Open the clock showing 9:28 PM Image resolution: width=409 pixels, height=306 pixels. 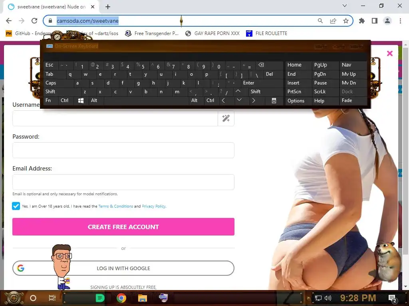coord(358,298)
